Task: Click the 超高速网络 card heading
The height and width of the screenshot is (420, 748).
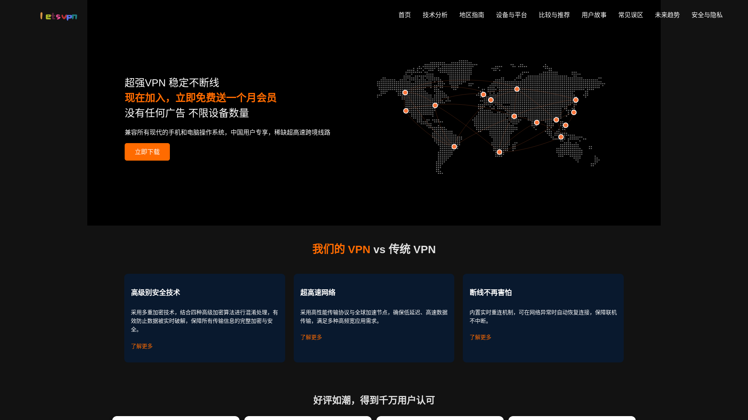Action: pos(318,292)
